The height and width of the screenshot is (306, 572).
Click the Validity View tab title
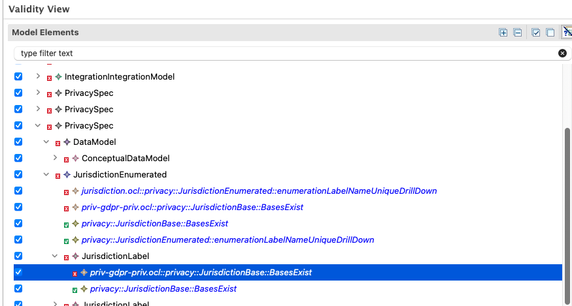[x=39, y=9]
